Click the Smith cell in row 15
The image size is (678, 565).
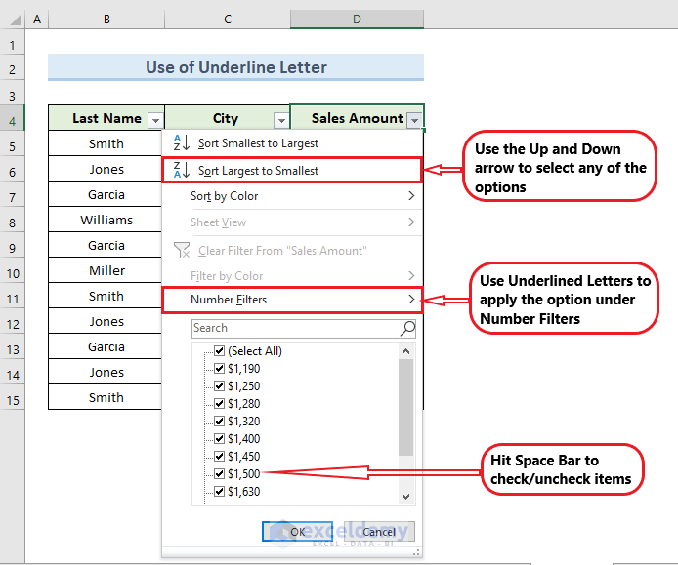click(106, 398)
